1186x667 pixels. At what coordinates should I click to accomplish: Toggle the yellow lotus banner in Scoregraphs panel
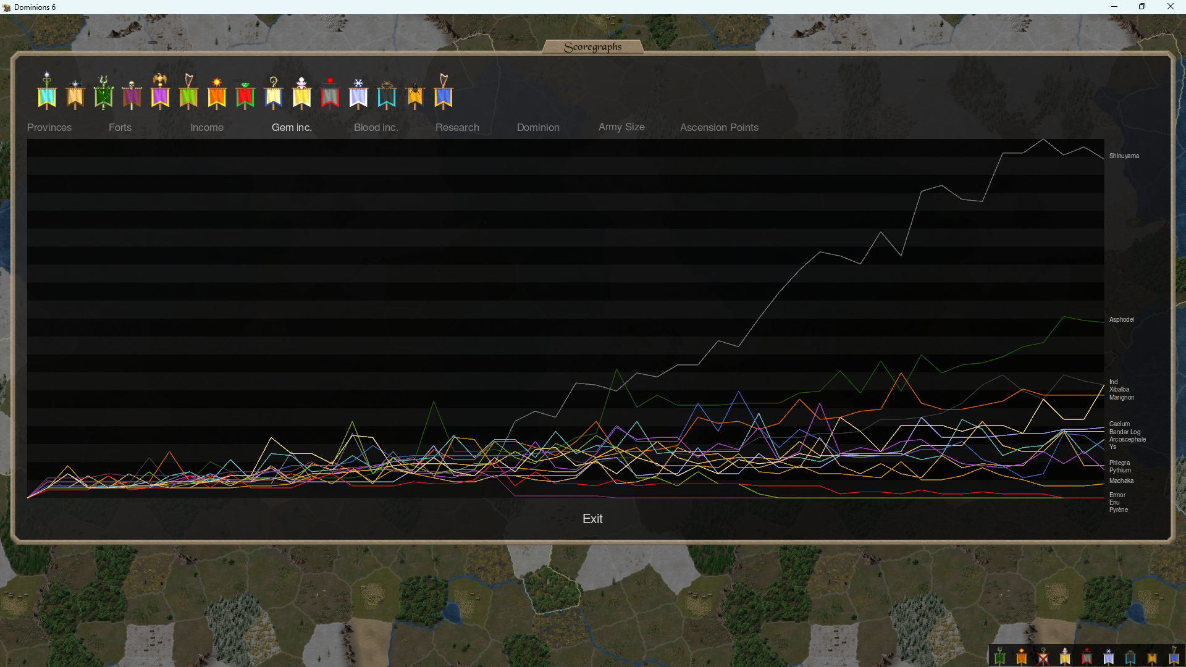click(x=302, y=93)
